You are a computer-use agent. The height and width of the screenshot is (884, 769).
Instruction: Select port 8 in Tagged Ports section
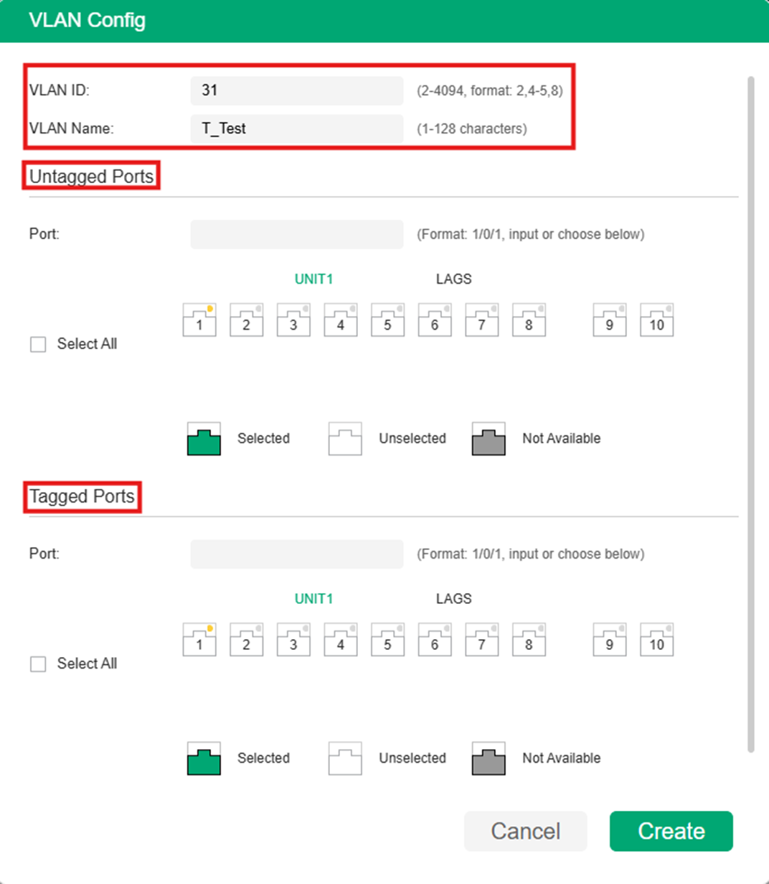529,641
